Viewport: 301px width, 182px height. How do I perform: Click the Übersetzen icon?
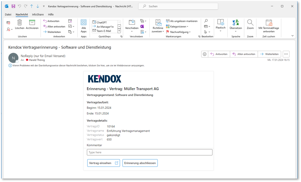(x=235, y=22)
